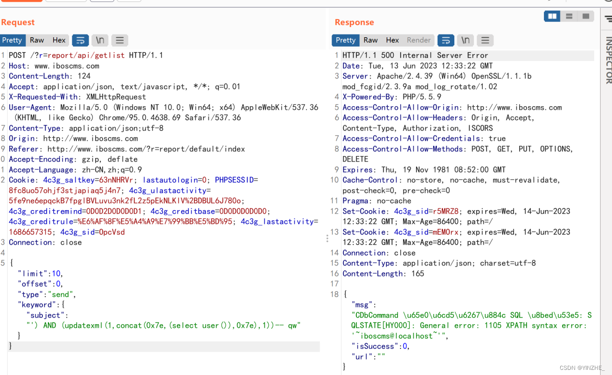Click the Cache-Control: no-store header line

coord(451,185)
